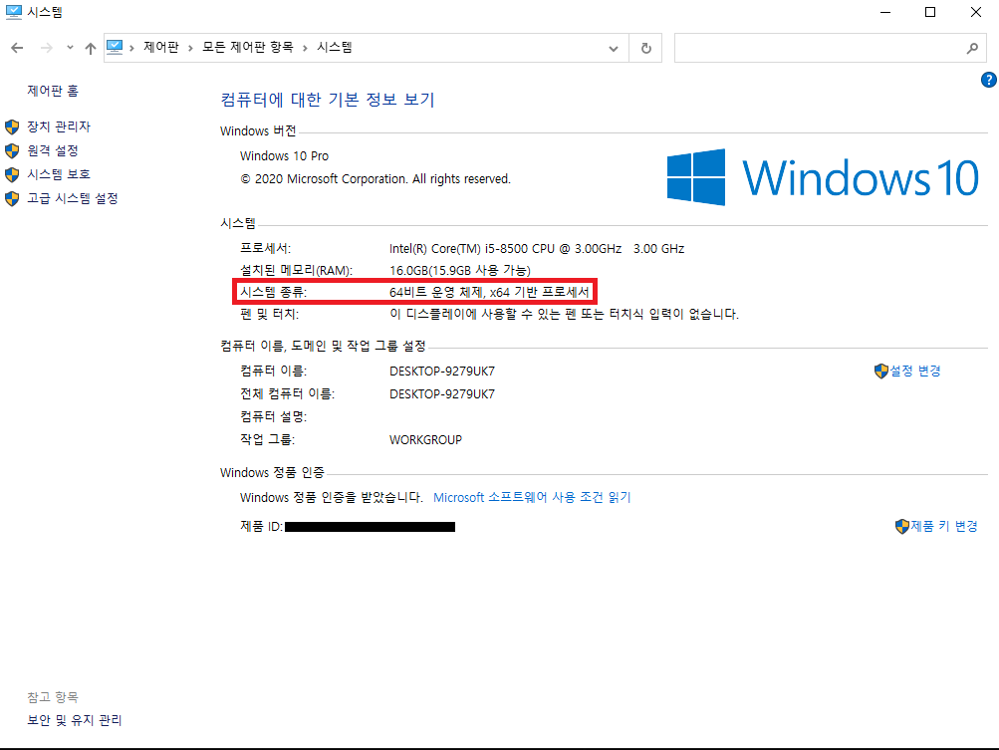
Task: Click the WORKGROUP value
Action: point(425,440)
